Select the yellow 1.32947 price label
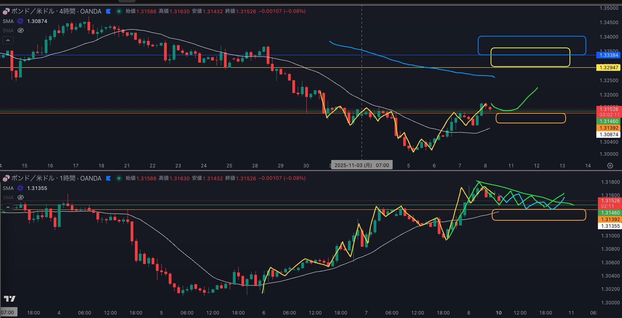Viewport: 622px width, 318px height. point(608,68)
